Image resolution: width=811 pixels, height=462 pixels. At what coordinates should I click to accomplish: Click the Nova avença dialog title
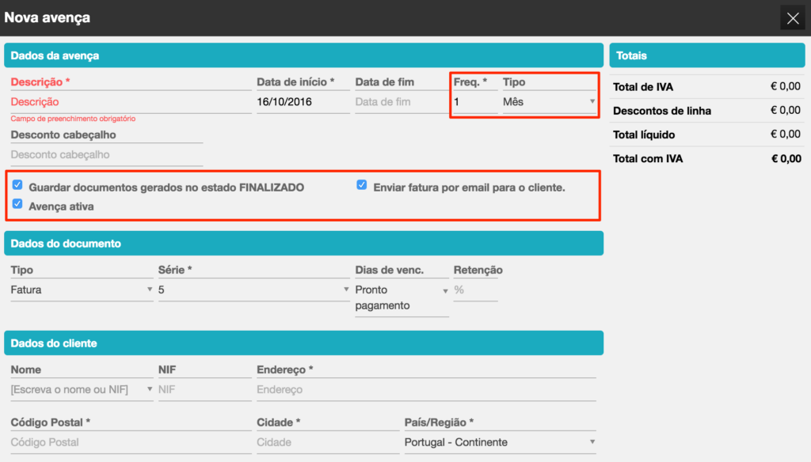[47, 17]
